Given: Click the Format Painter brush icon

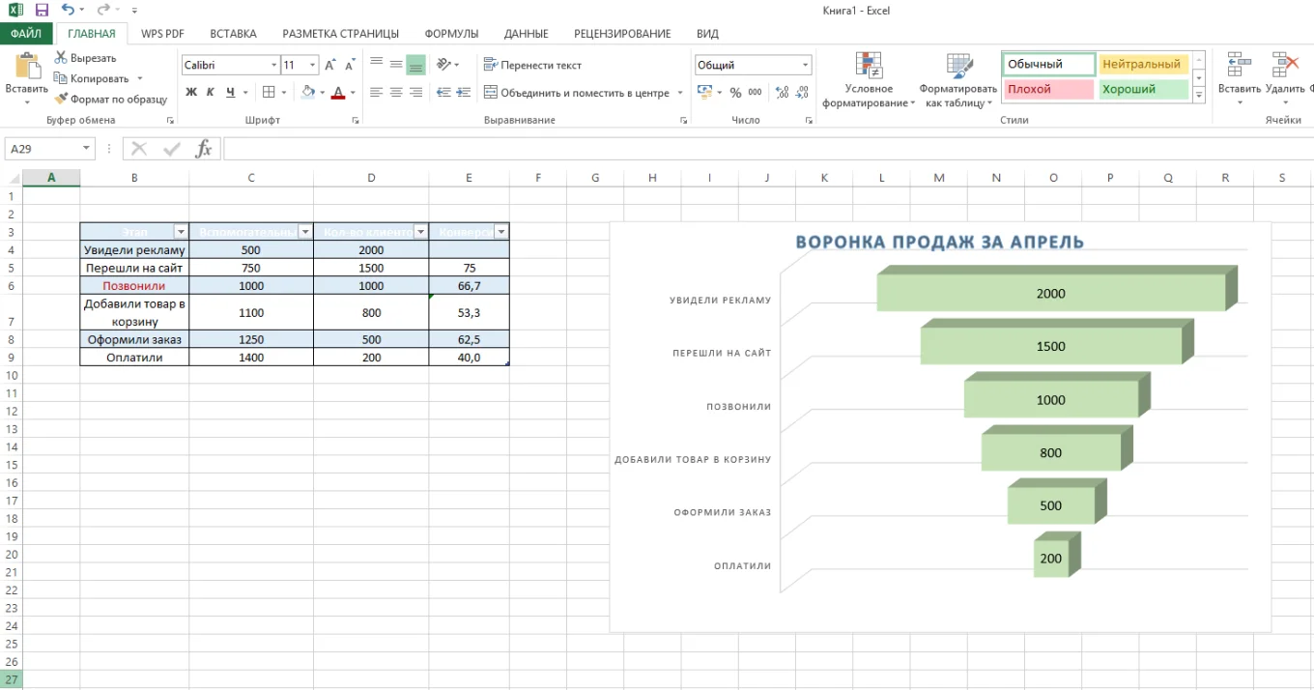Looking at the screenshot, I should 62,99.
